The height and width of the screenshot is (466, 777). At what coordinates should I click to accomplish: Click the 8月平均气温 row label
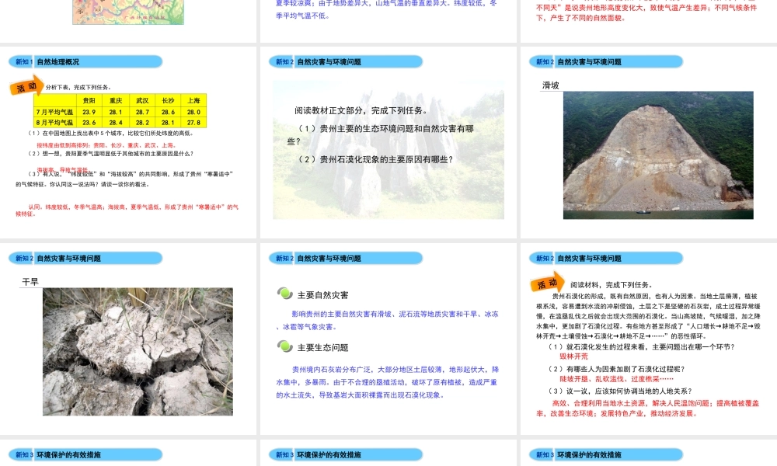tap(54, 122)
